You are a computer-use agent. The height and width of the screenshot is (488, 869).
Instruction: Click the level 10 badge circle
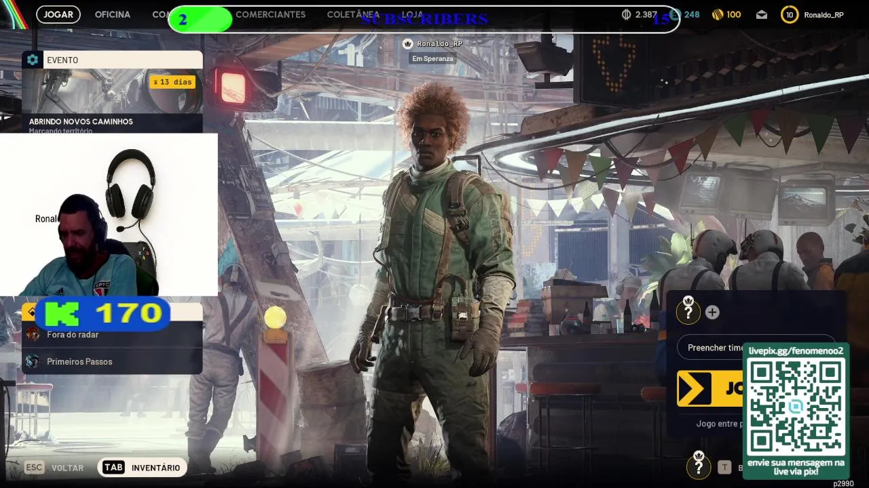tap(790, 14)
